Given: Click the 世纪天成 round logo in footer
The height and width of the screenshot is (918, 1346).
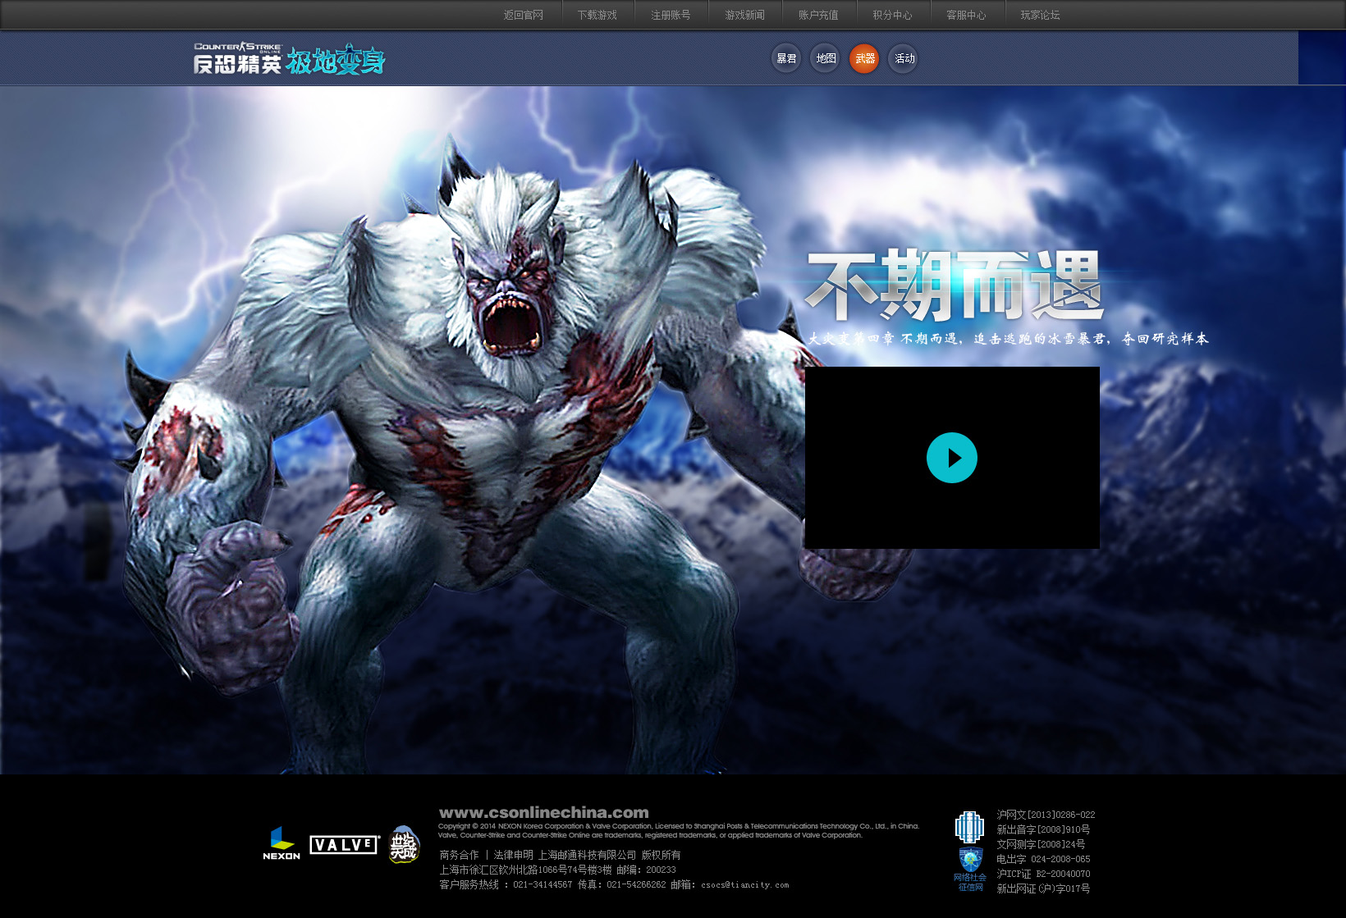Looking at the screenshot, I should [404, 844].
